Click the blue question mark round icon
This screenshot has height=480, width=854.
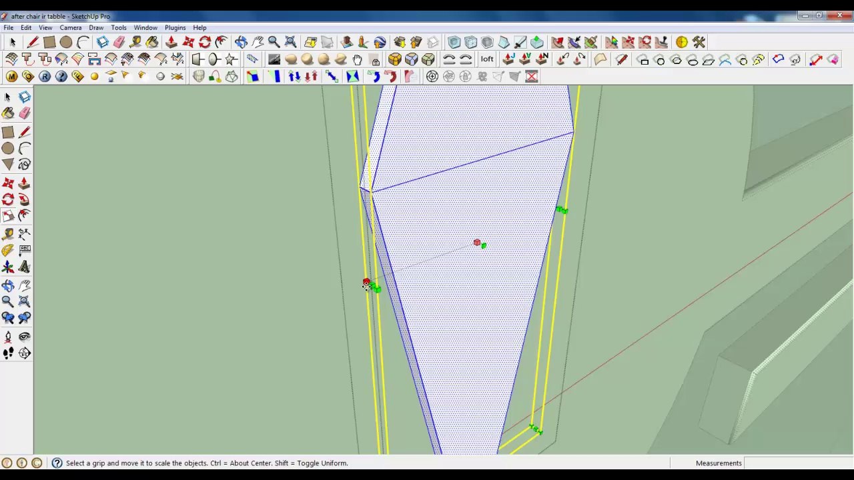(61, 77)
